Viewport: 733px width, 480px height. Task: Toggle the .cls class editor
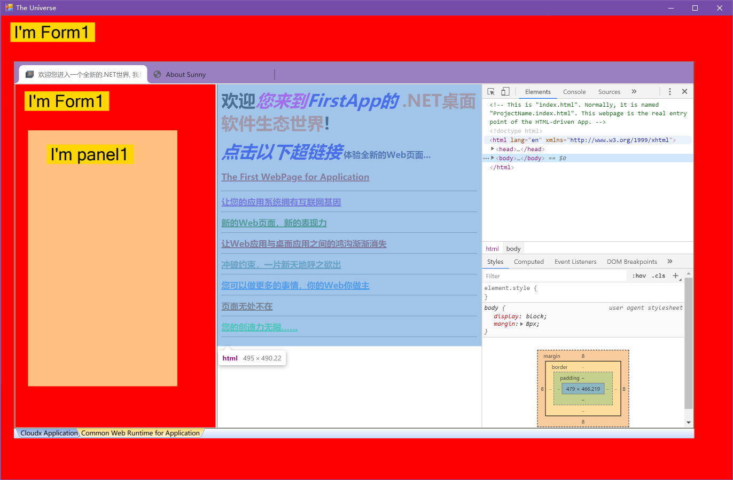tap(659, 276)
